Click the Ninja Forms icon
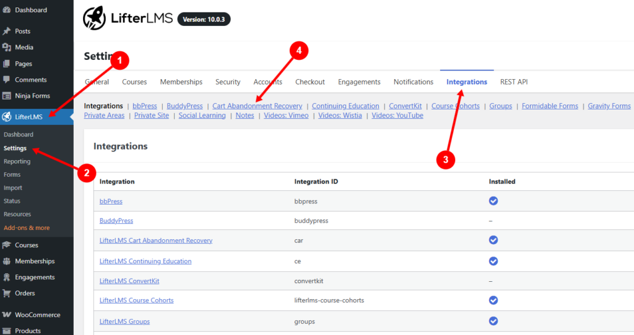Image resolution: width=634 pixels, height=335 pixels. pyautogui.click(x=6, y=96)
